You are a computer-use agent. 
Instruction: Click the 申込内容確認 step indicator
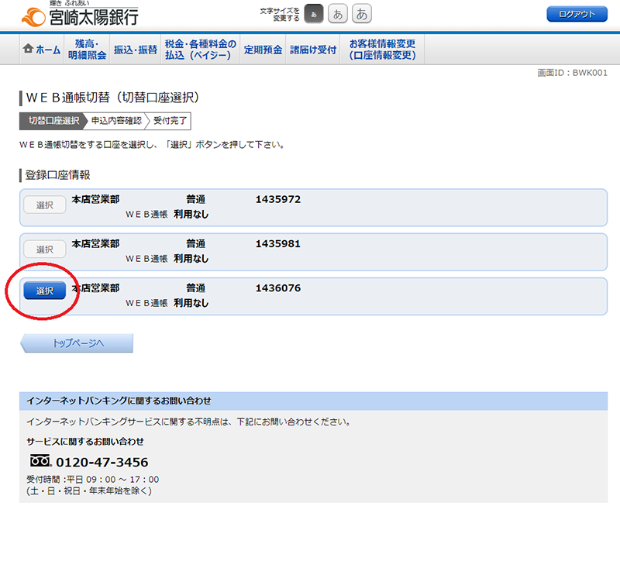[x=116, y=121]
